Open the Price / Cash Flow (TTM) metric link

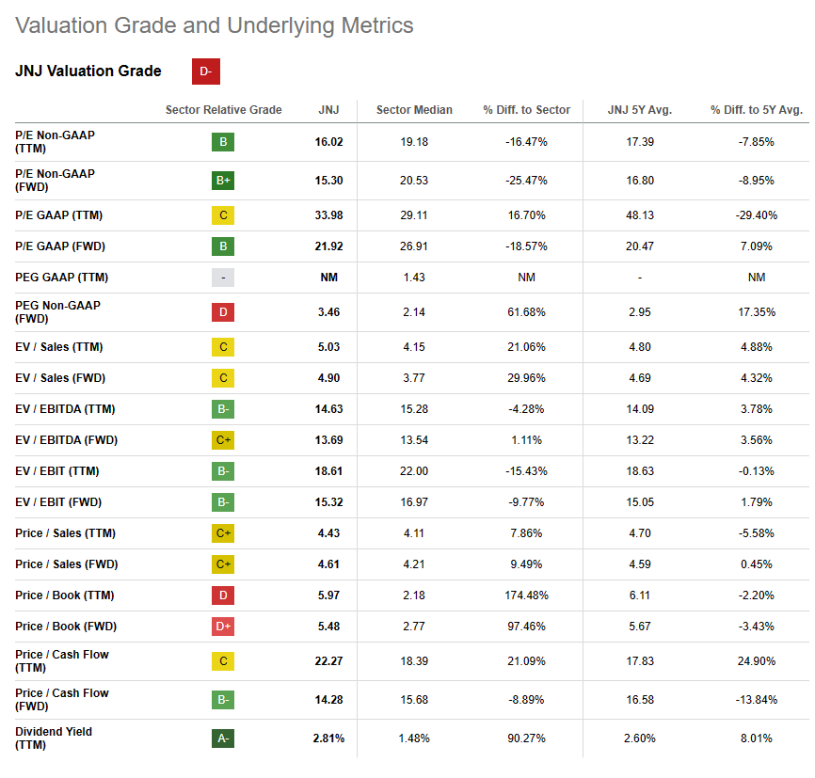pyautogui.click(x=62, y=661)
